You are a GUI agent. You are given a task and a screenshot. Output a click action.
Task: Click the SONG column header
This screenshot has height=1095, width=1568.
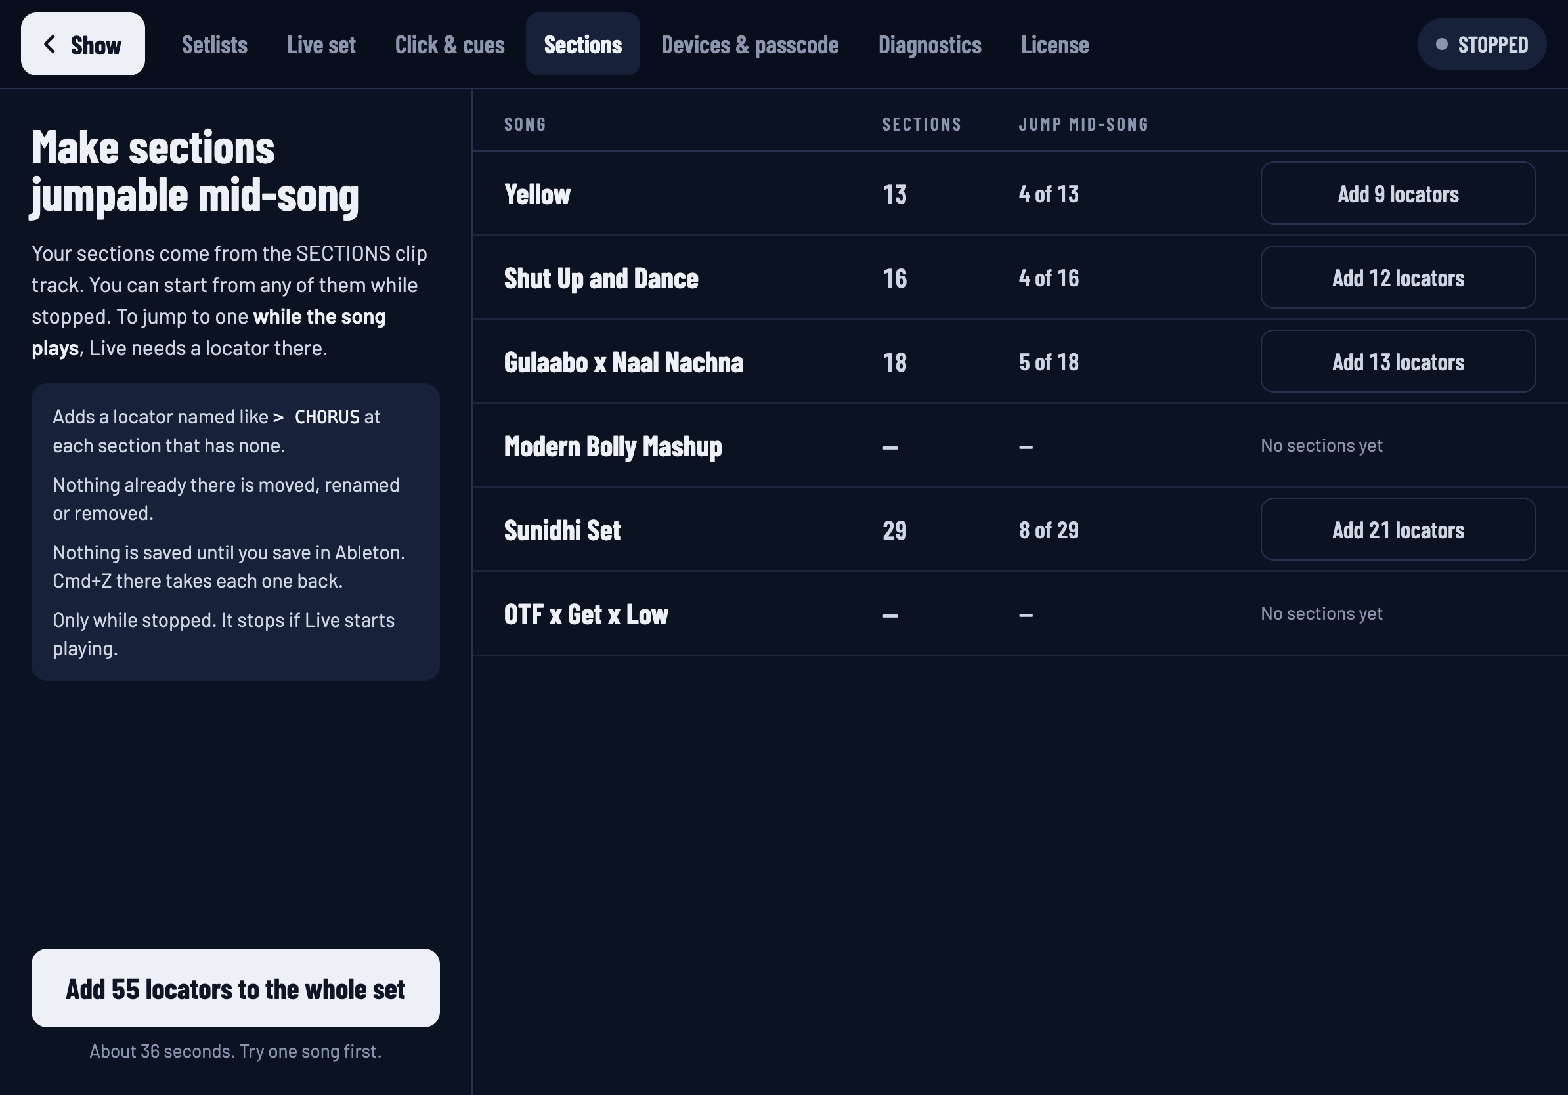(525, 124)
